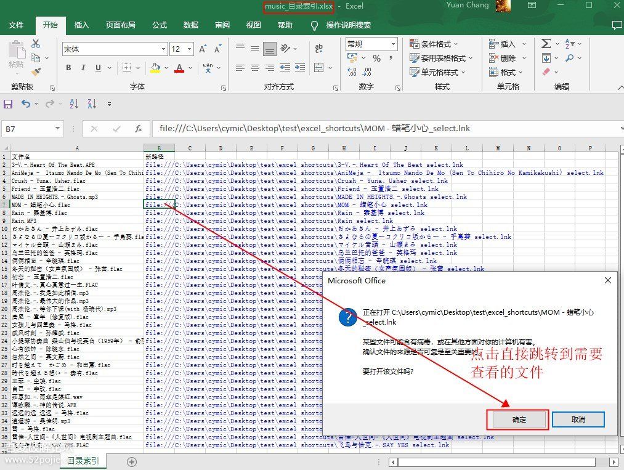Switch to the 插入 ribbon tab

[x=83, y=25]
